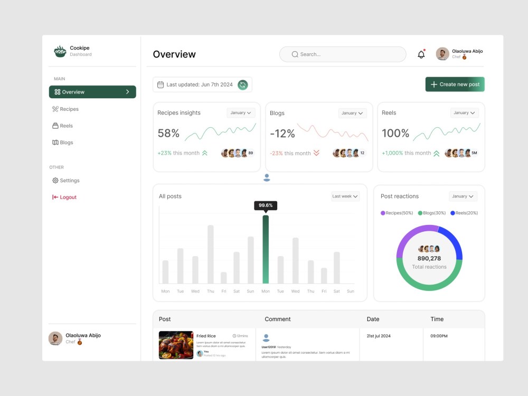This screenshot has height=396, width=528.
Task: Click the 09:00PM time cell
Action: [x=439, y=336]
